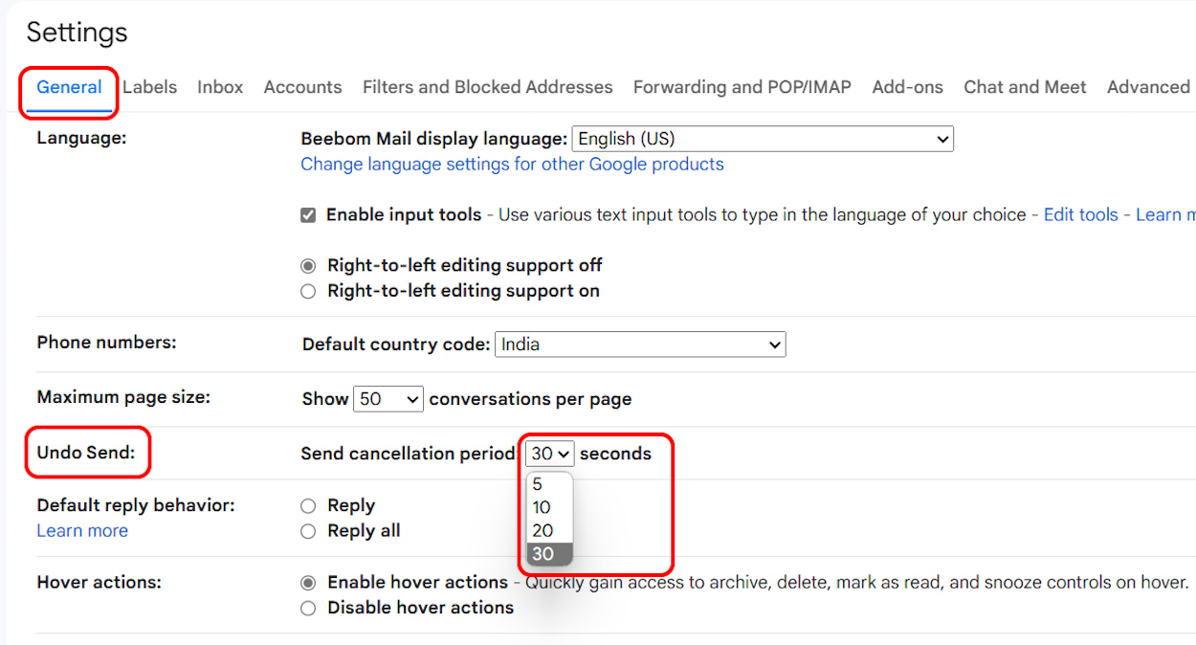Click the Undo Send label
Screen dimensions: 1196x645
[86, 453]
